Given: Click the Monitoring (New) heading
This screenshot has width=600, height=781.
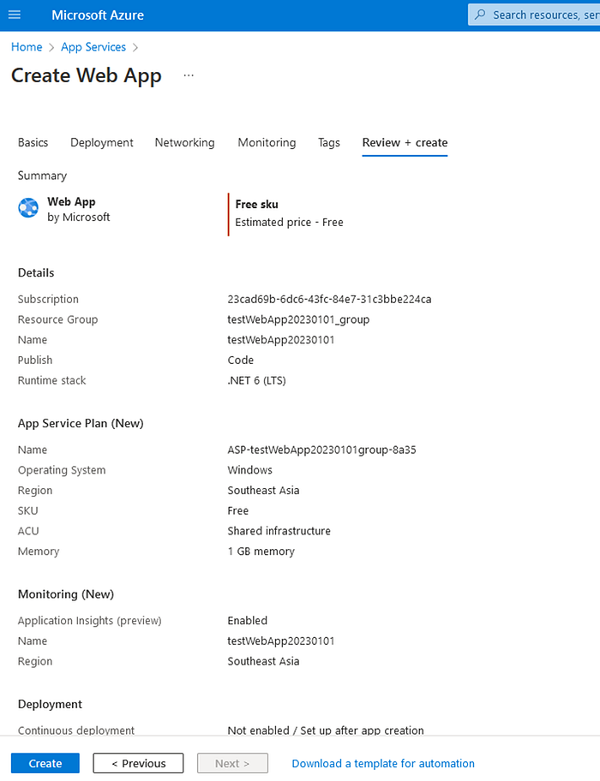Looking at the screenshot, I should pos(66,594).
